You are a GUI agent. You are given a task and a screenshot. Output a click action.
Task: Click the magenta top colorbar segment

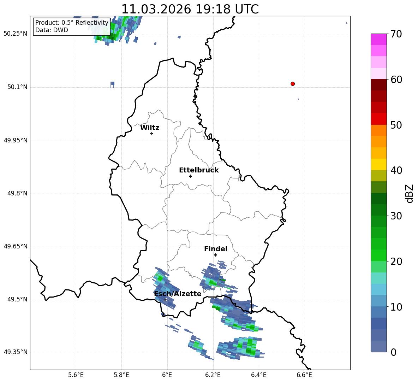(379, 39)
